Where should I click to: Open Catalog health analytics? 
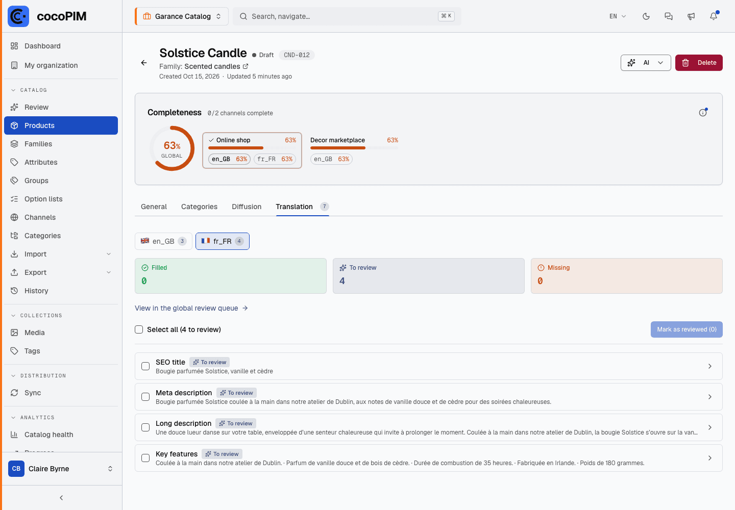coord(61,435)
